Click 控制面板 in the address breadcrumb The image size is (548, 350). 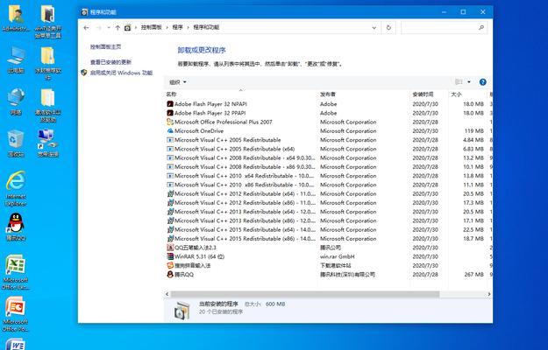(x=152, y=27)
